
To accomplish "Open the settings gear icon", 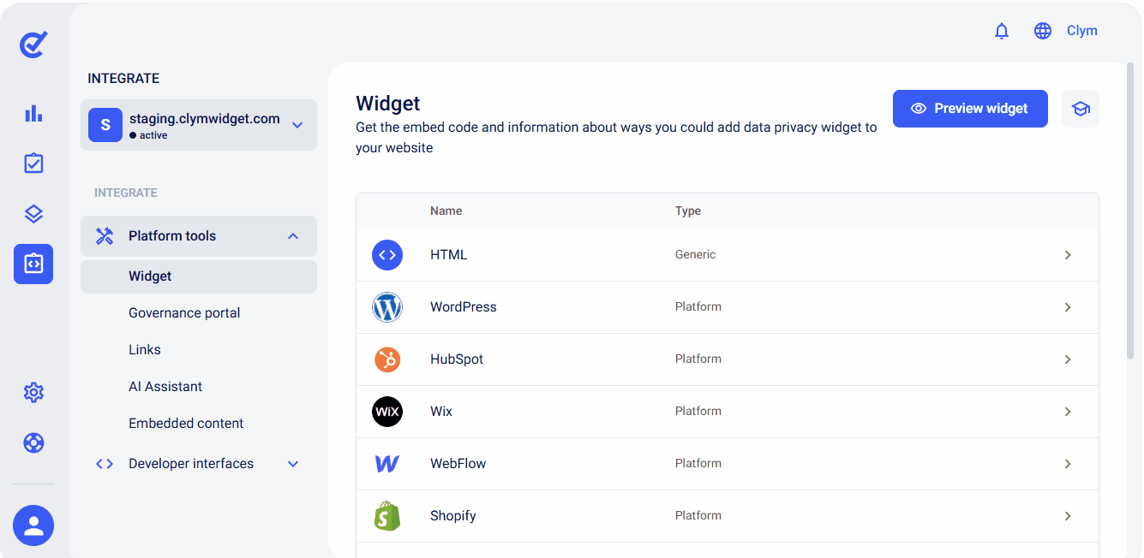I will pyautogui.click(x=33, y=393).
